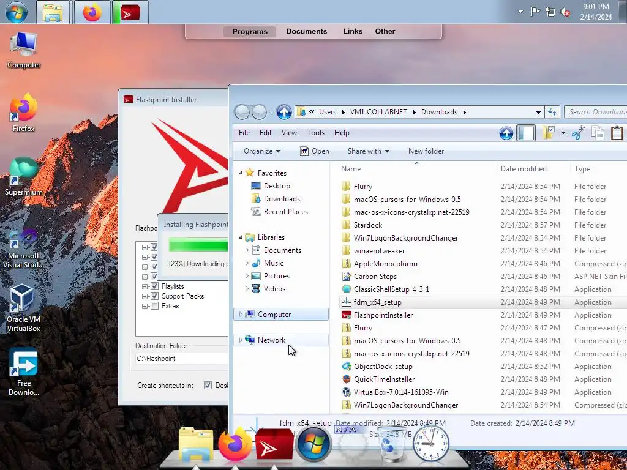Expand the Playlists tree node
The width and height of the screenshot is (627, 470).
point(145,286)
